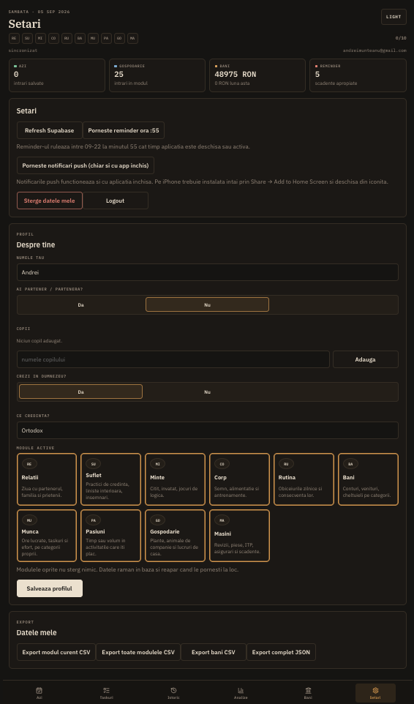Select Da for partner question

pos(80,304)
